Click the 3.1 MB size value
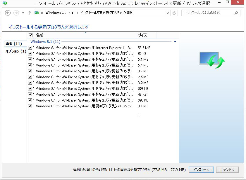 tap(143, 106)
